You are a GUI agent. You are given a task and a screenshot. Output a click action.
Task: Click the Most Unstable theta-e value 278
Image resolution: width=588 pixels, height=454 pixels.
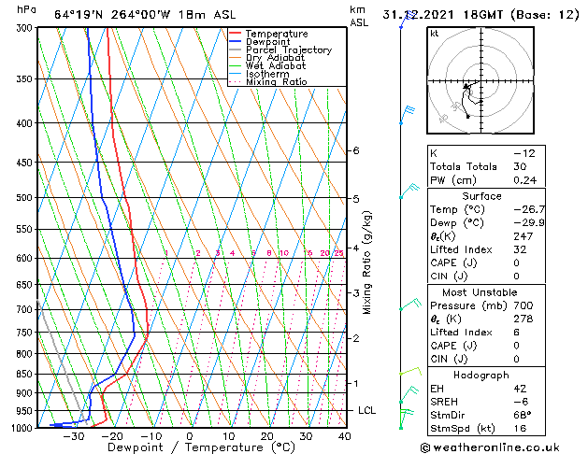523,319
